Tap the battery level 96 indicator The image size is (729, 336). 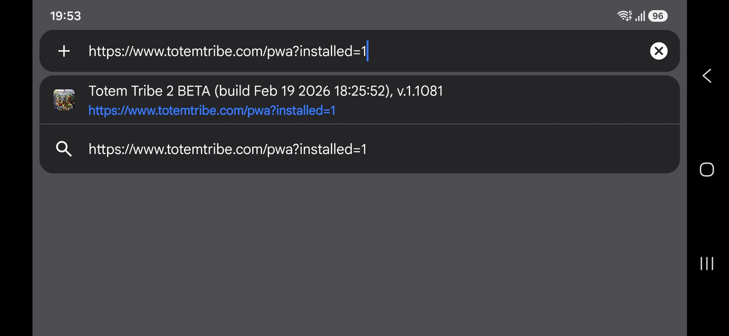tap(658, 16)
